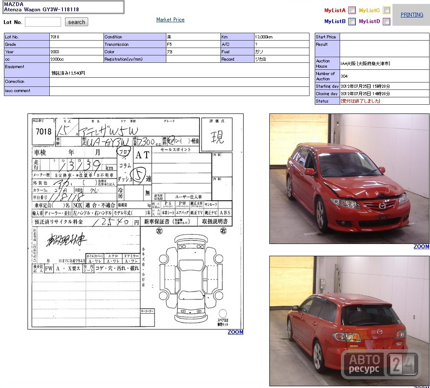Viewport: 430px width, 388px height.
Task: Click ZOOM under the front car photo
Action: (421, 247)
